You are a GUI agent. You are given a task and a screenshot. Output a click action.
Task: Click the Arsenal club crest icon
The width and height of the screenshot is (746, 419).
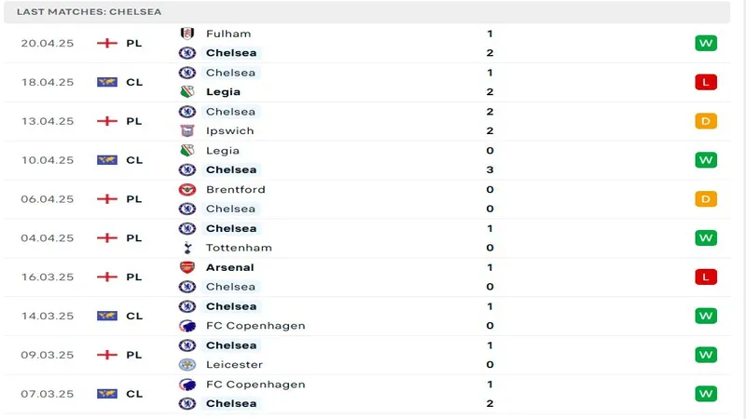click(x=187, y=267)
